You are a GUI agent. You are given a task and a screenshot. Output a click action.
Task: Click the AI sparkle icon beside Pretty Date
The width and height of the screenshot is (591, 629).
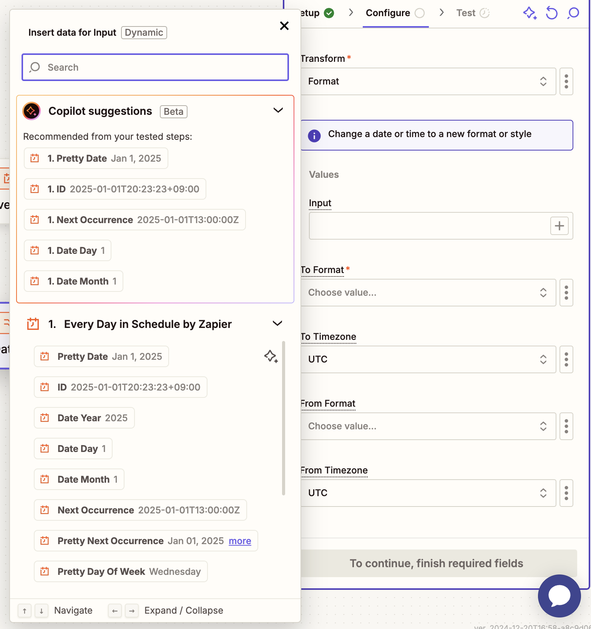pos(271,356)
